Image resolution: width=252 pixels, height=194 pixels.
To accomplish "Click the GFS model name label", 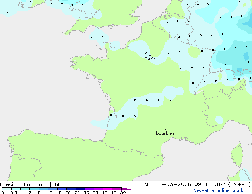I will 60,184.
